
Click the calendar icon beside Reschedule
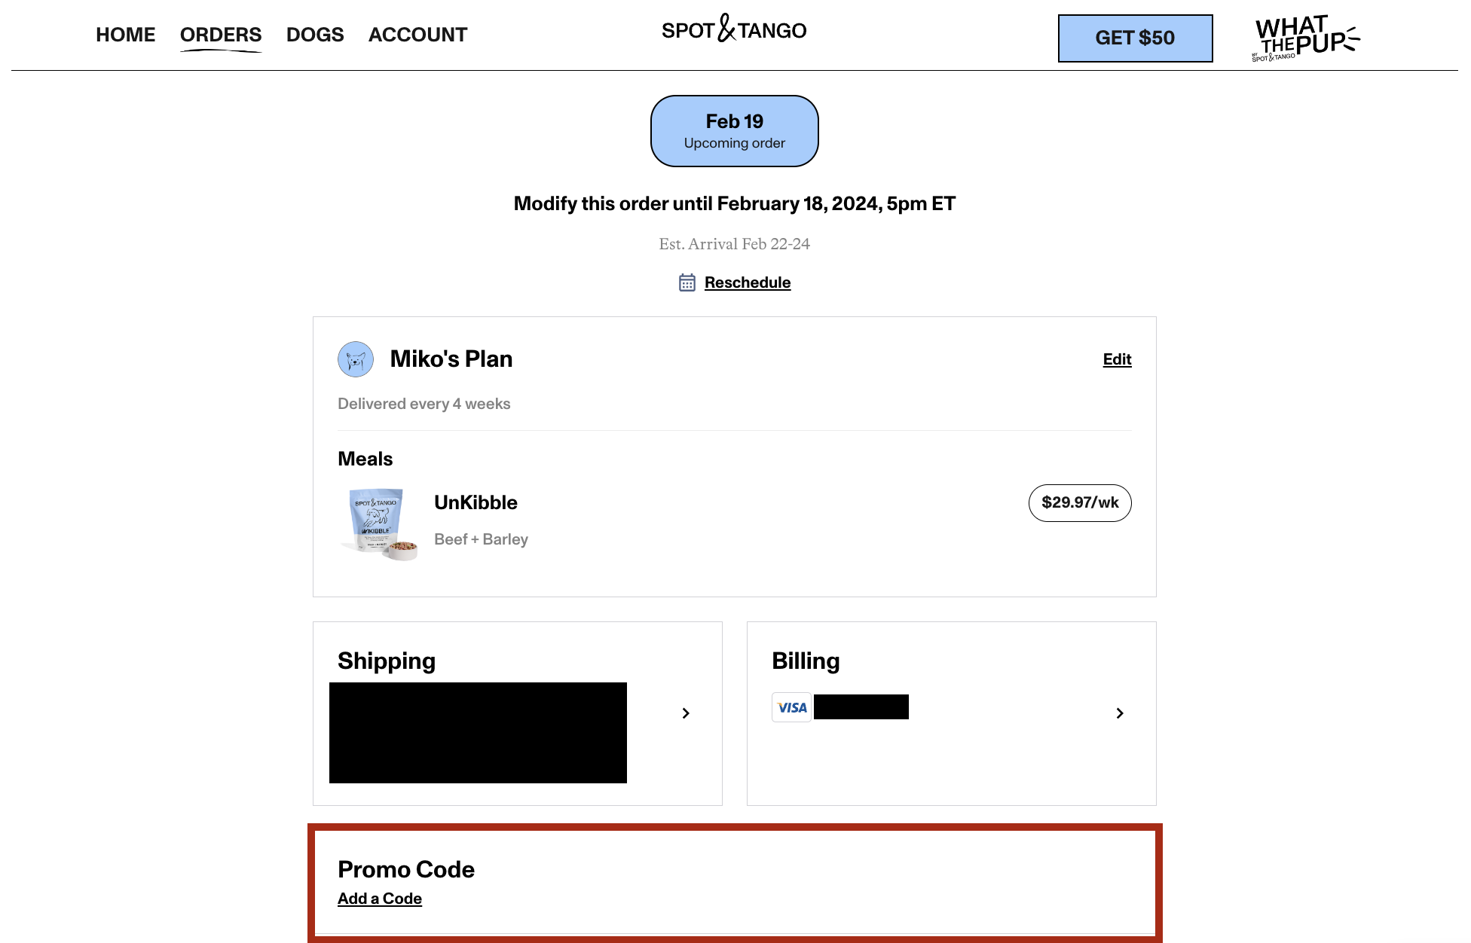coord(687,282)
